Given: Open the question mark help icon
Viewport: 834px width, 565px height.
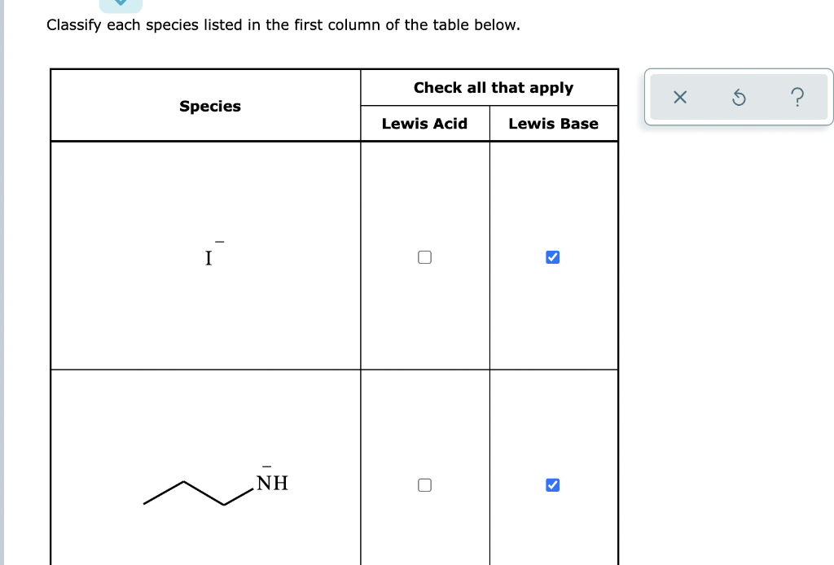Looking at the screenshot, I should 797,97.
